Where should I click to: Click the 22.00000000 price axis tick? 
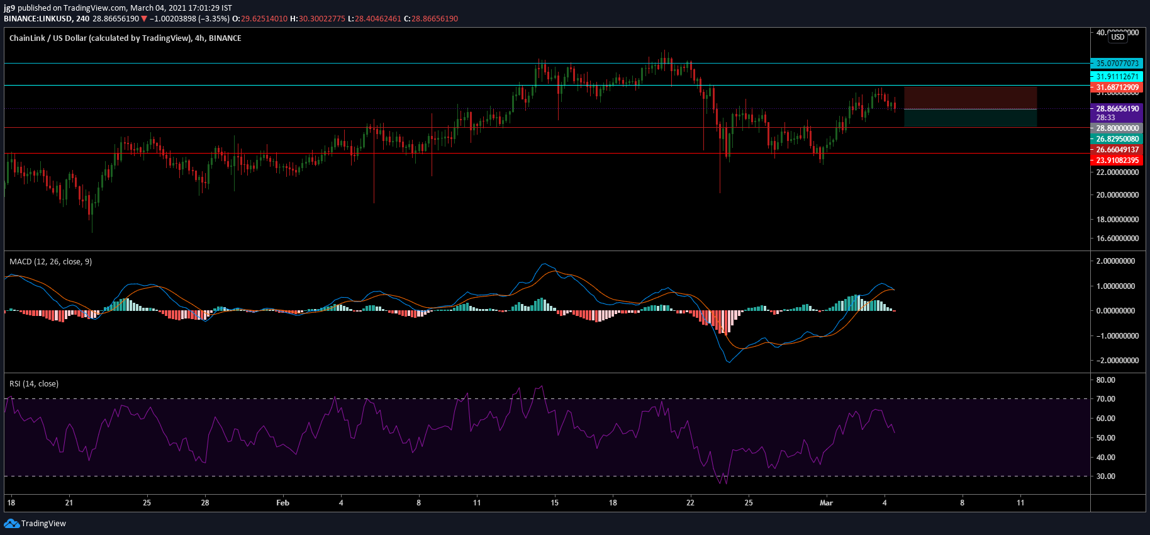1117,172
